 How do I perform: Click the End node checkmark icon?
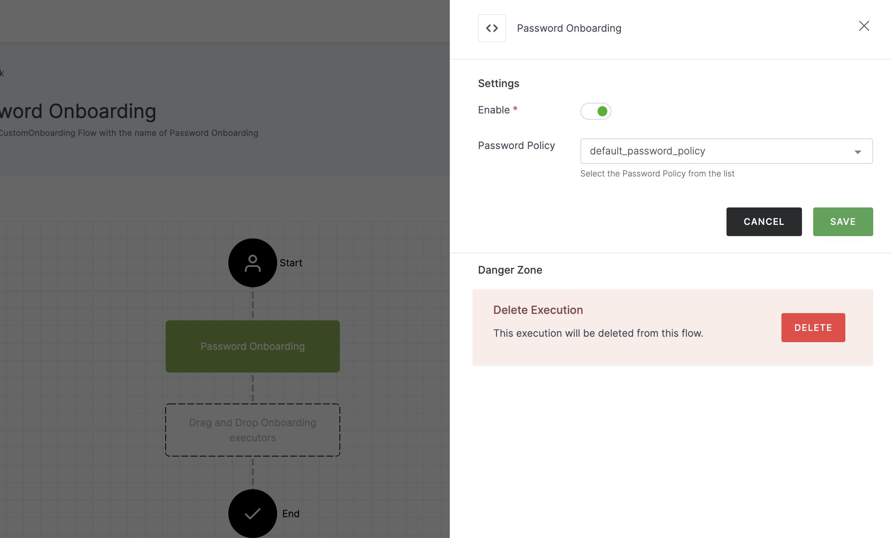coord(253,513)
